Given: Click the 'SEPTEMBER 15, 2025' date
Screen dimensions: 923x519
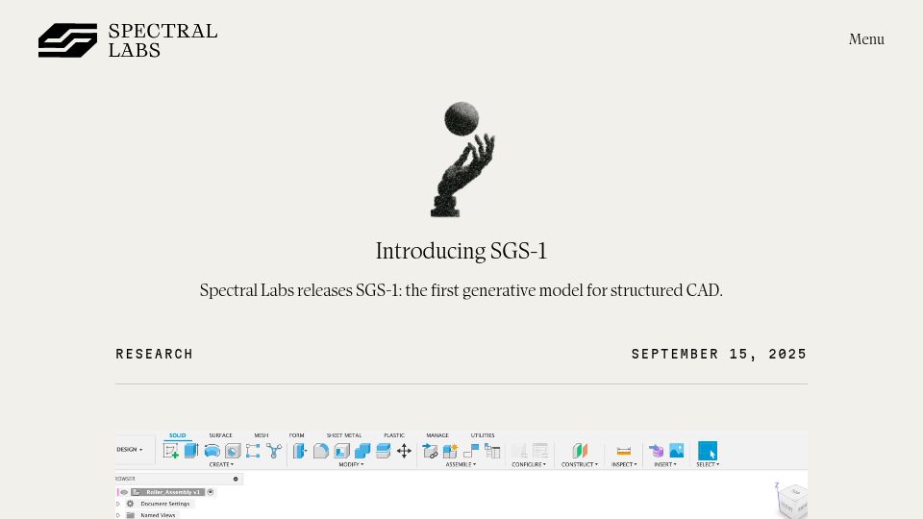Looking at the screenshot, I should tap(719, 354).
